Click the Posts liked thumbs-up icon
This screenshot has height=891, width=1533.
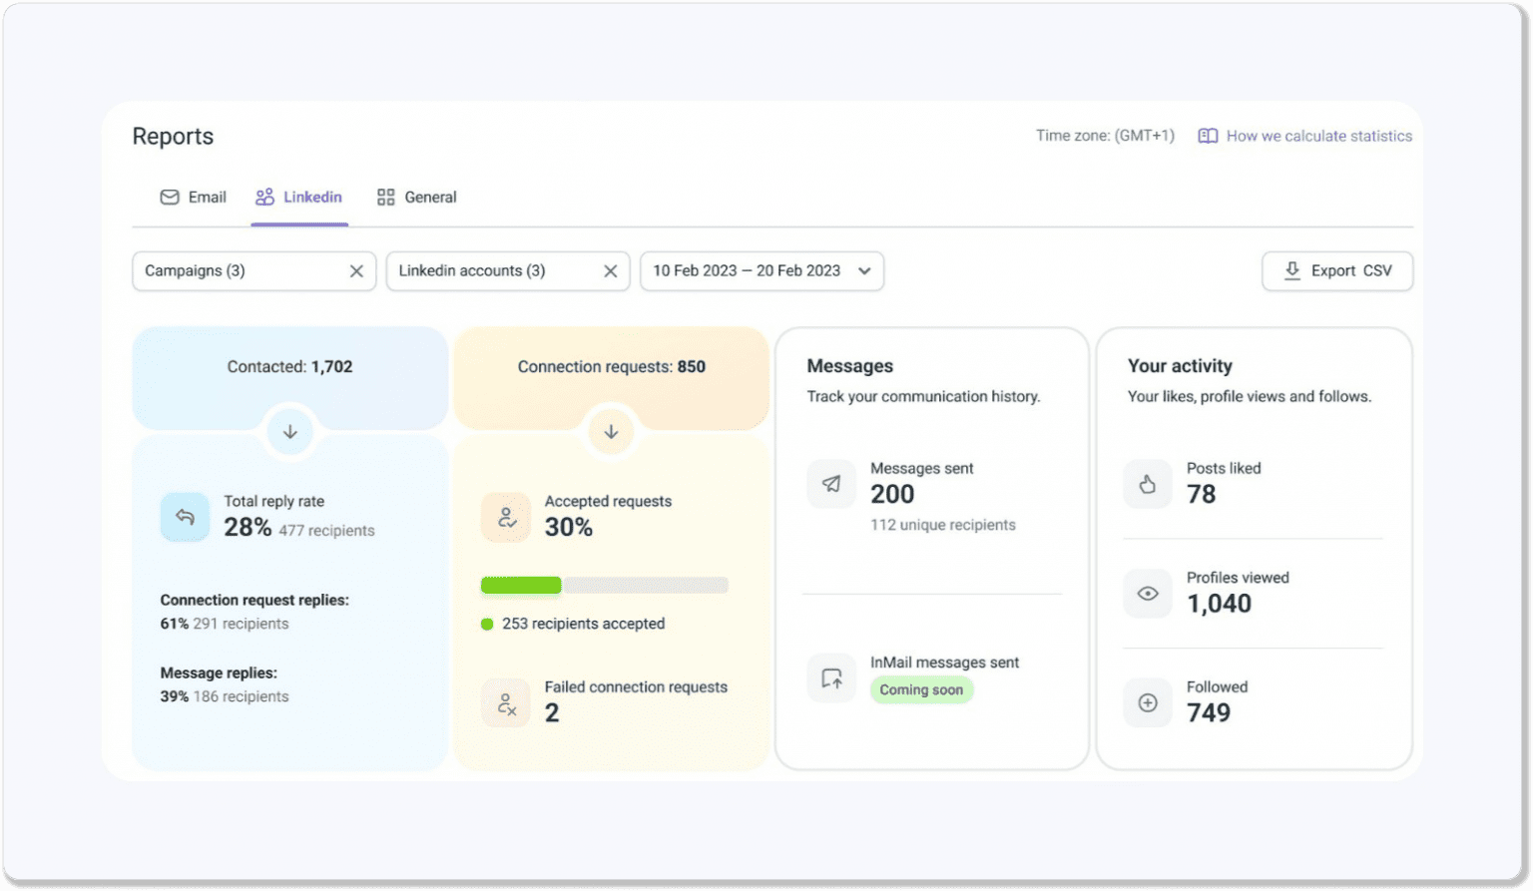point(1148,484)
